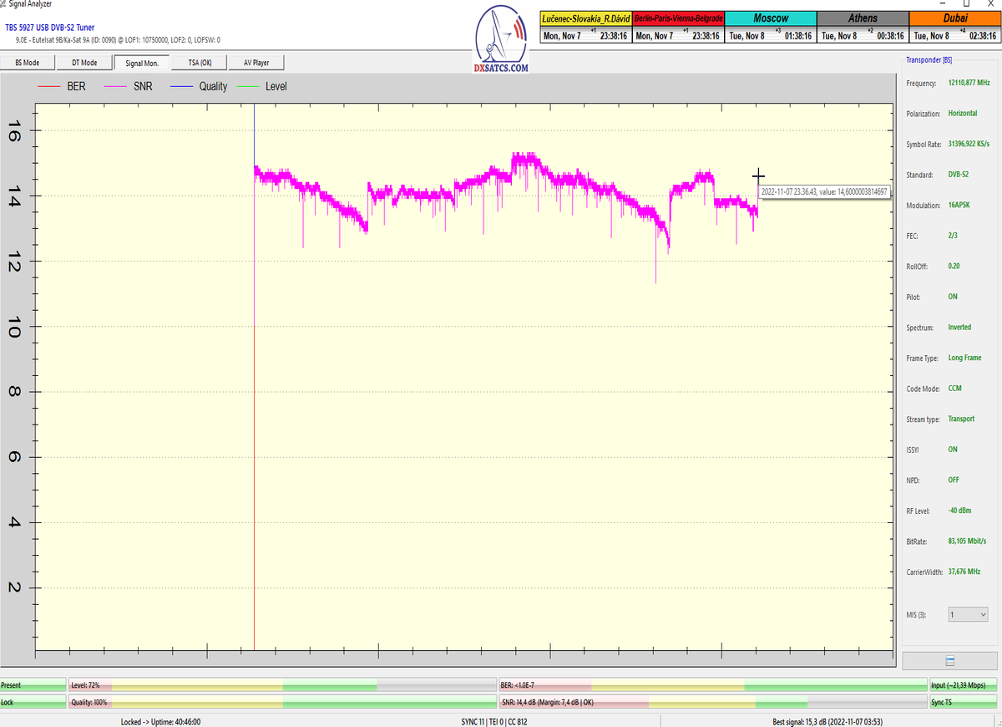The width and height of the screenshot is (1002, 727).
Task: Toggle the Quality series in the legend
Action: [199, 86]
